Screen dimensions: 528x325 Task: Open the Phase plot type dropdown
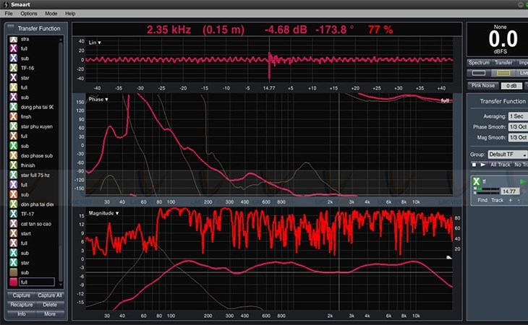pos(98,100)
